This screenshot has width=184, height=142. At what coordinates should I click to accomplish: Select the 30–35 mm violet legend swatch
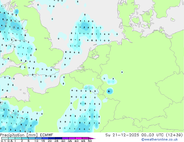point(65,138)
